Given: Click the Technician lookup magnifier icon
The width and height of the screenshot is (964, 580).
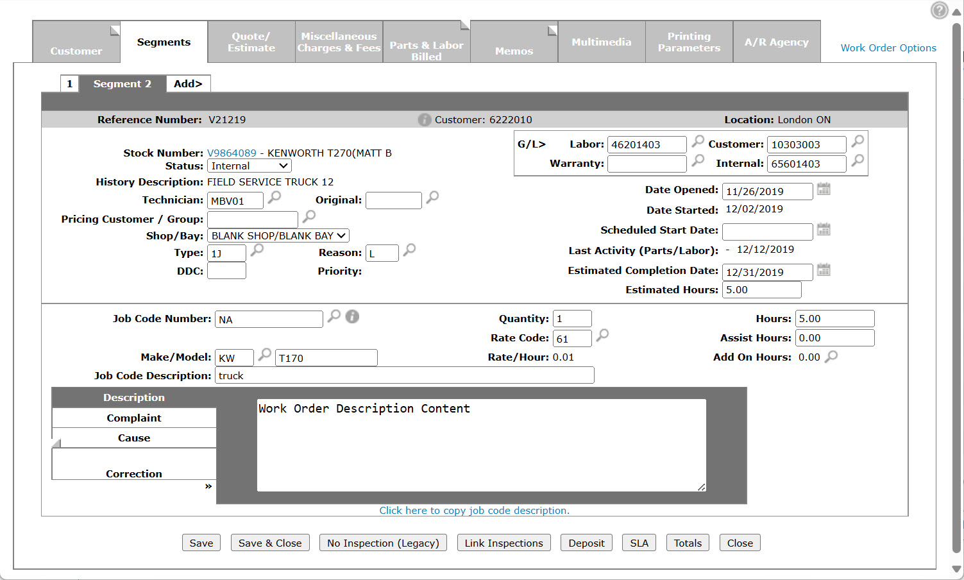Looking at the screenshot, I should coord(275,197).
